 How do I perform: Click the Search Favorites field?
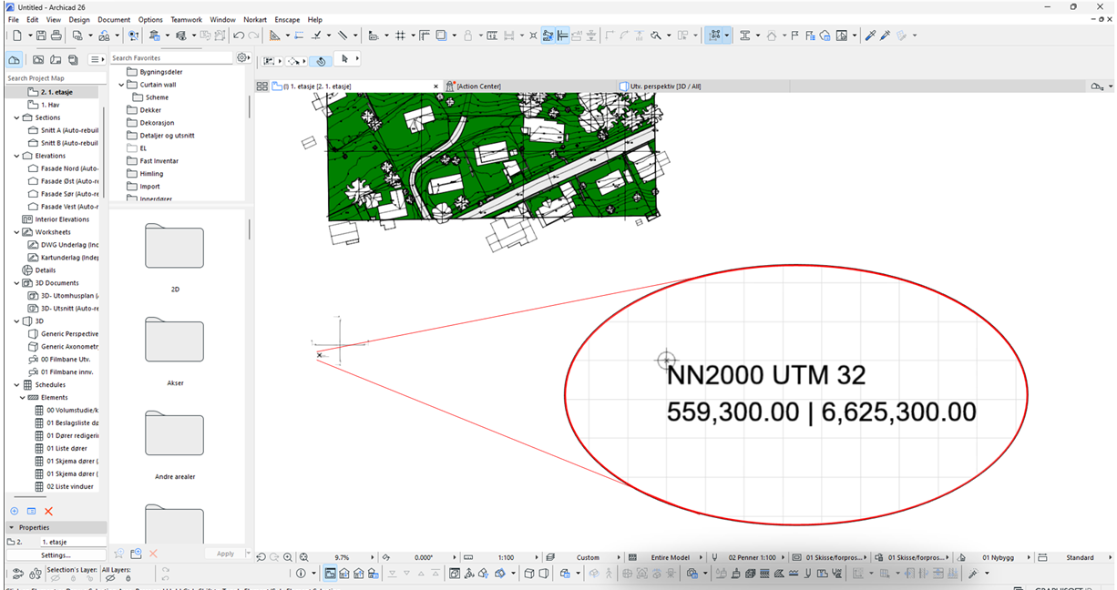[x=171, y=58]
